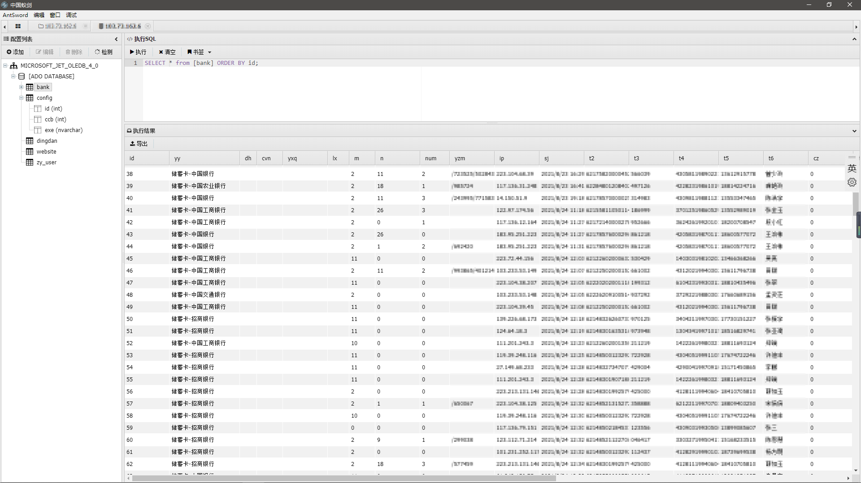This screenshot has height=483, width=861.
Task: Open the 编辑 menu
Action: [x=39, y=15]
